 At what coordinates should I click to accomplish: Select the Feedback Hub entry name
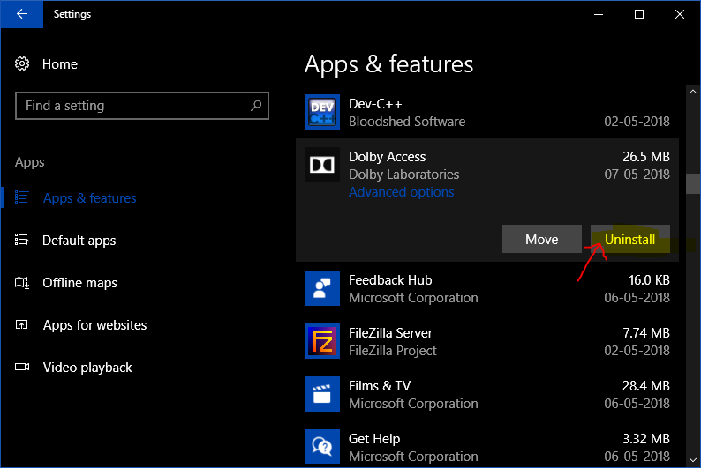[x=390, y=280]
